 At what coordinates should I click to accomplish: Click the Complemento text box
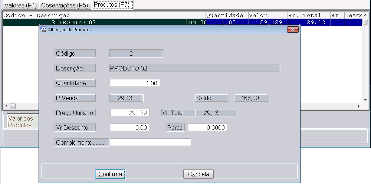[x=150, y=142]
